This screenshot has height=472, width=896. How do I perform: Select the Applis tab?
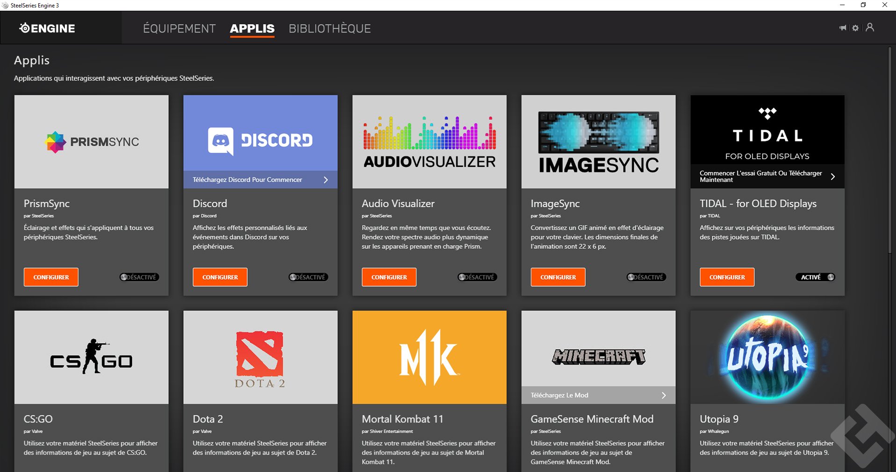(252, 28)
